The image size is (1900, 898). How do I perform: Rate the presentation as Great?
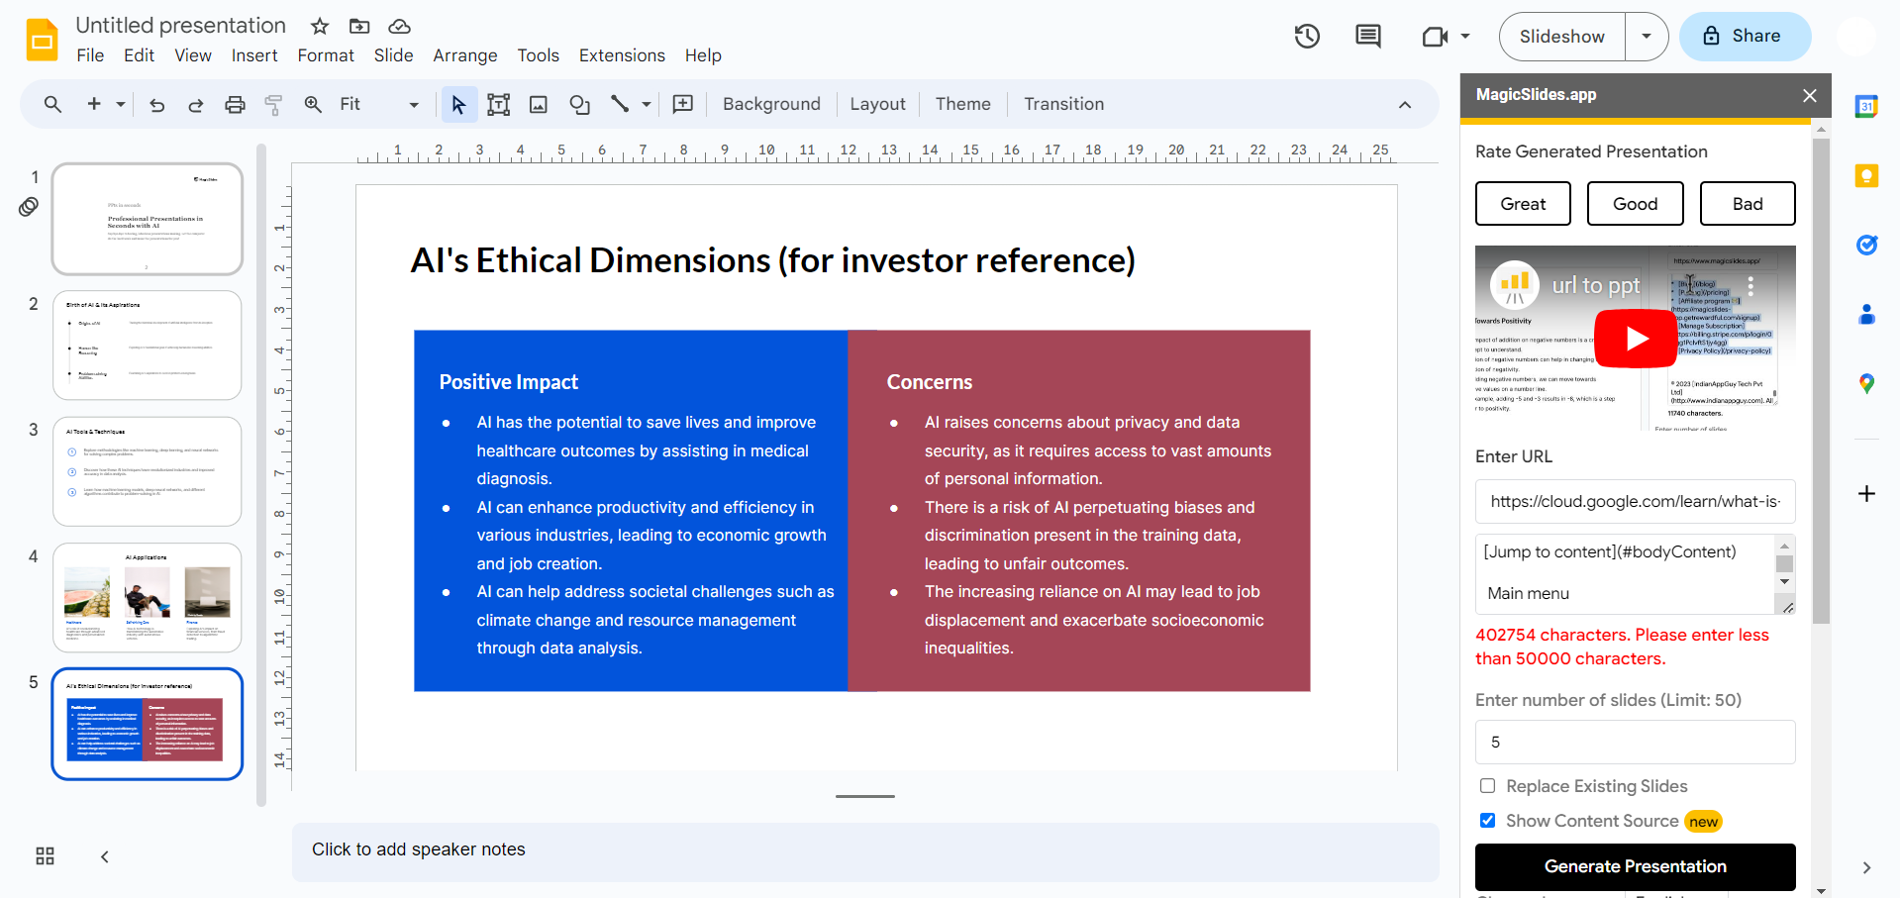pos(1522,204)
